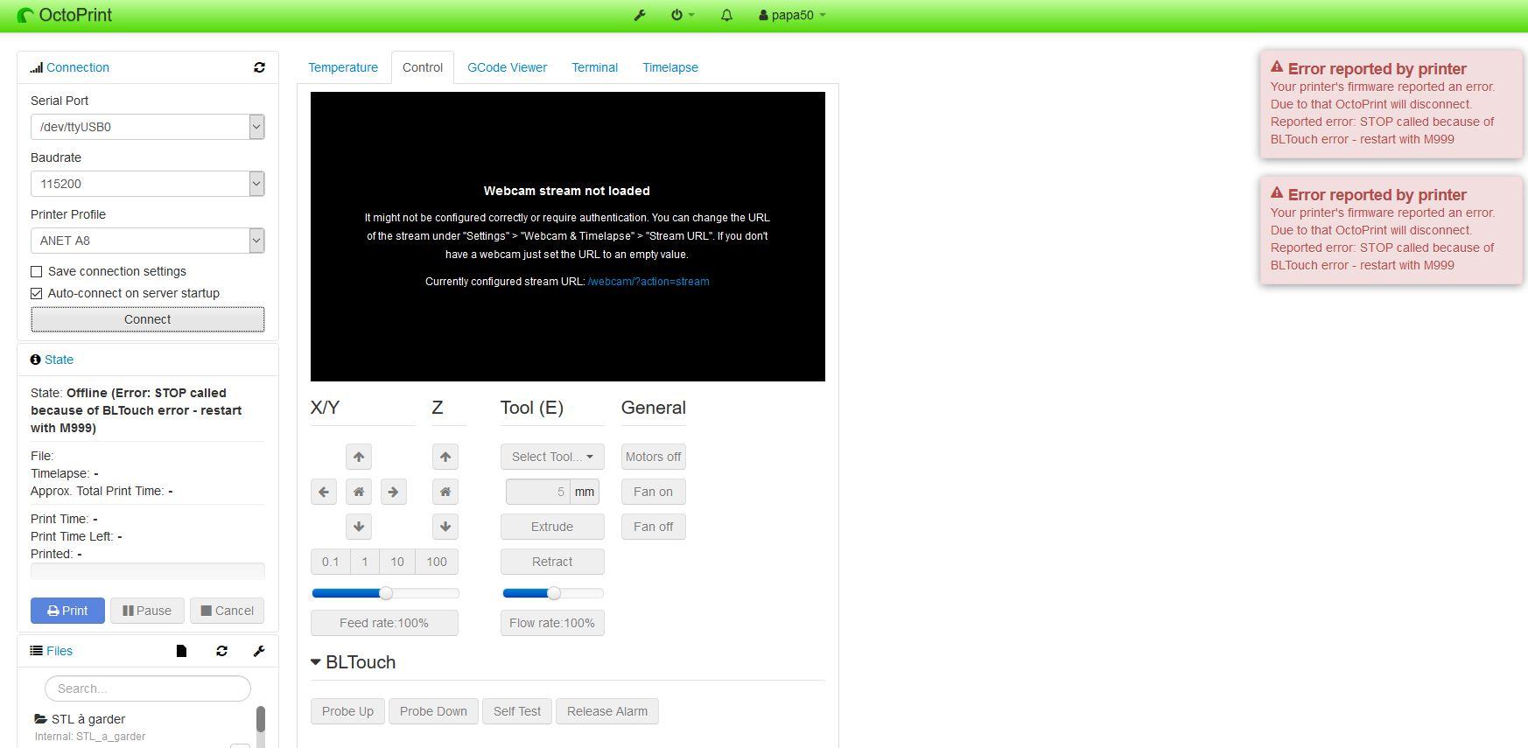Click Motors off button
1528x748 pixels.
(x=654, y=457)
